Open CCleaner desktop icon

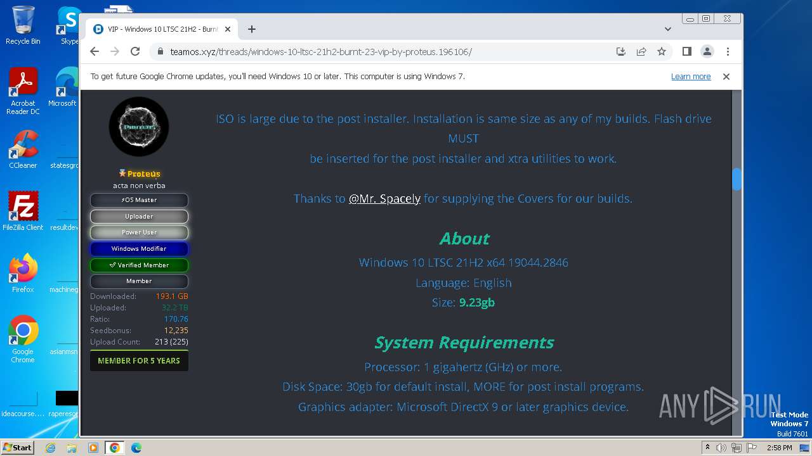(23, 149)
